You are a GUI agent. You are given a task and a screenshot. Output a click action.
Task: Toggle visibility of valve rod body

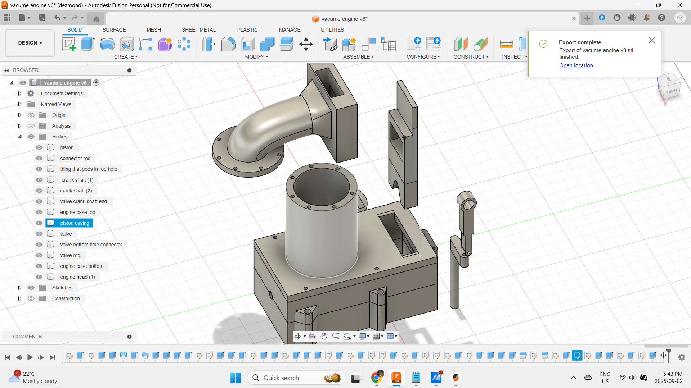pyautogui.click(x=39, y=255)
